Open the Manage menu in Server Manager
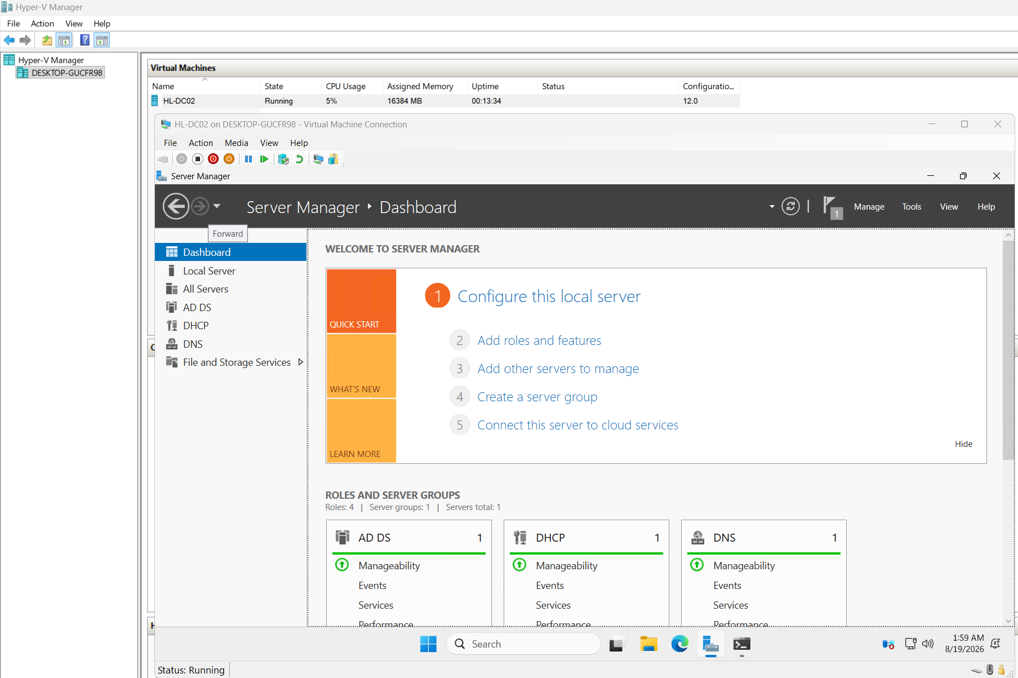The height and width of the screenshot is (678, 1018). tap(869, 207)
